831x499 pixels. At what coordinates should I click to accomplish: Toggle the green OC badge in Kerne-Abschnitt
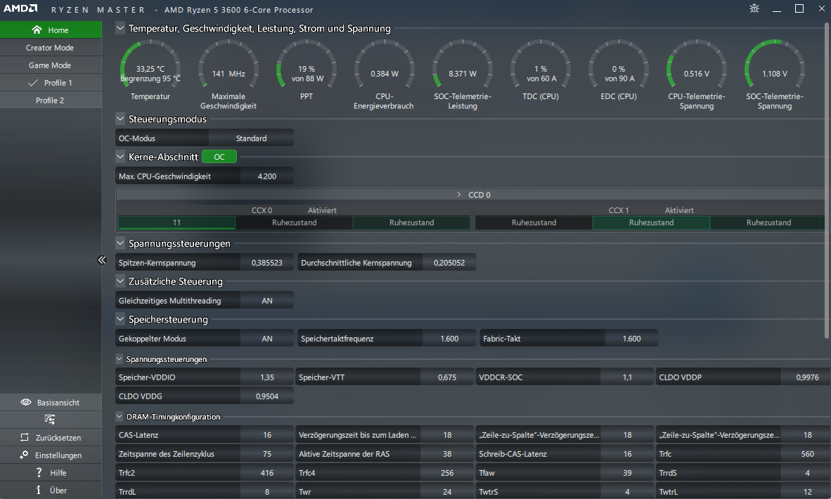[219, 157]
